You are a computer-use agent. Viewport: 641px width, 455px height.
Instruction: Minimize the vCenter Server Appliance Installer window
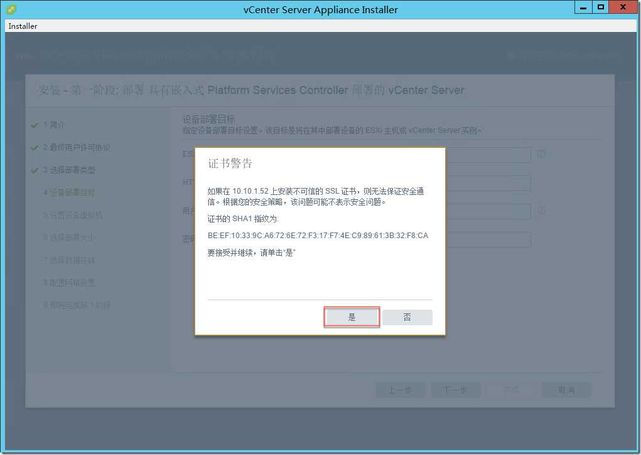coord(583,8)
